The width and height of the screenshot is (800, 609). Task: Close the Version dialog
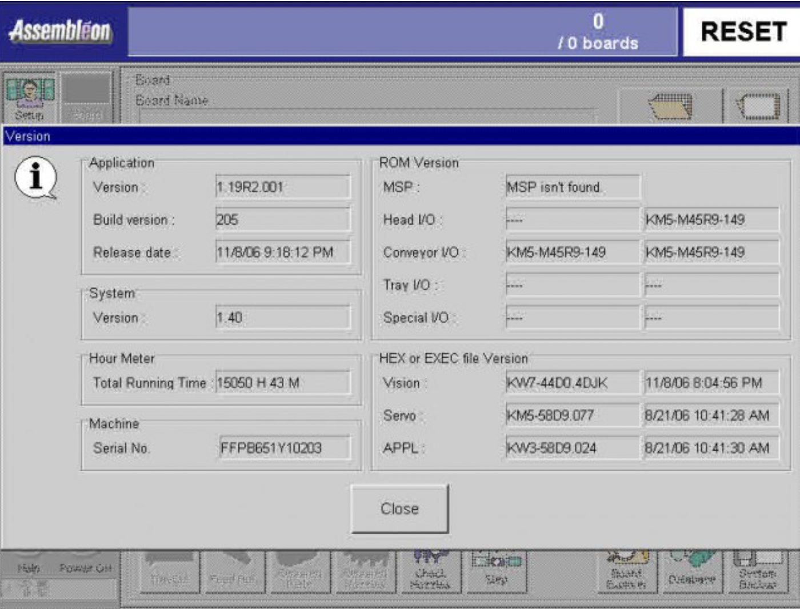pyautogui.click(x=399, y=508)
